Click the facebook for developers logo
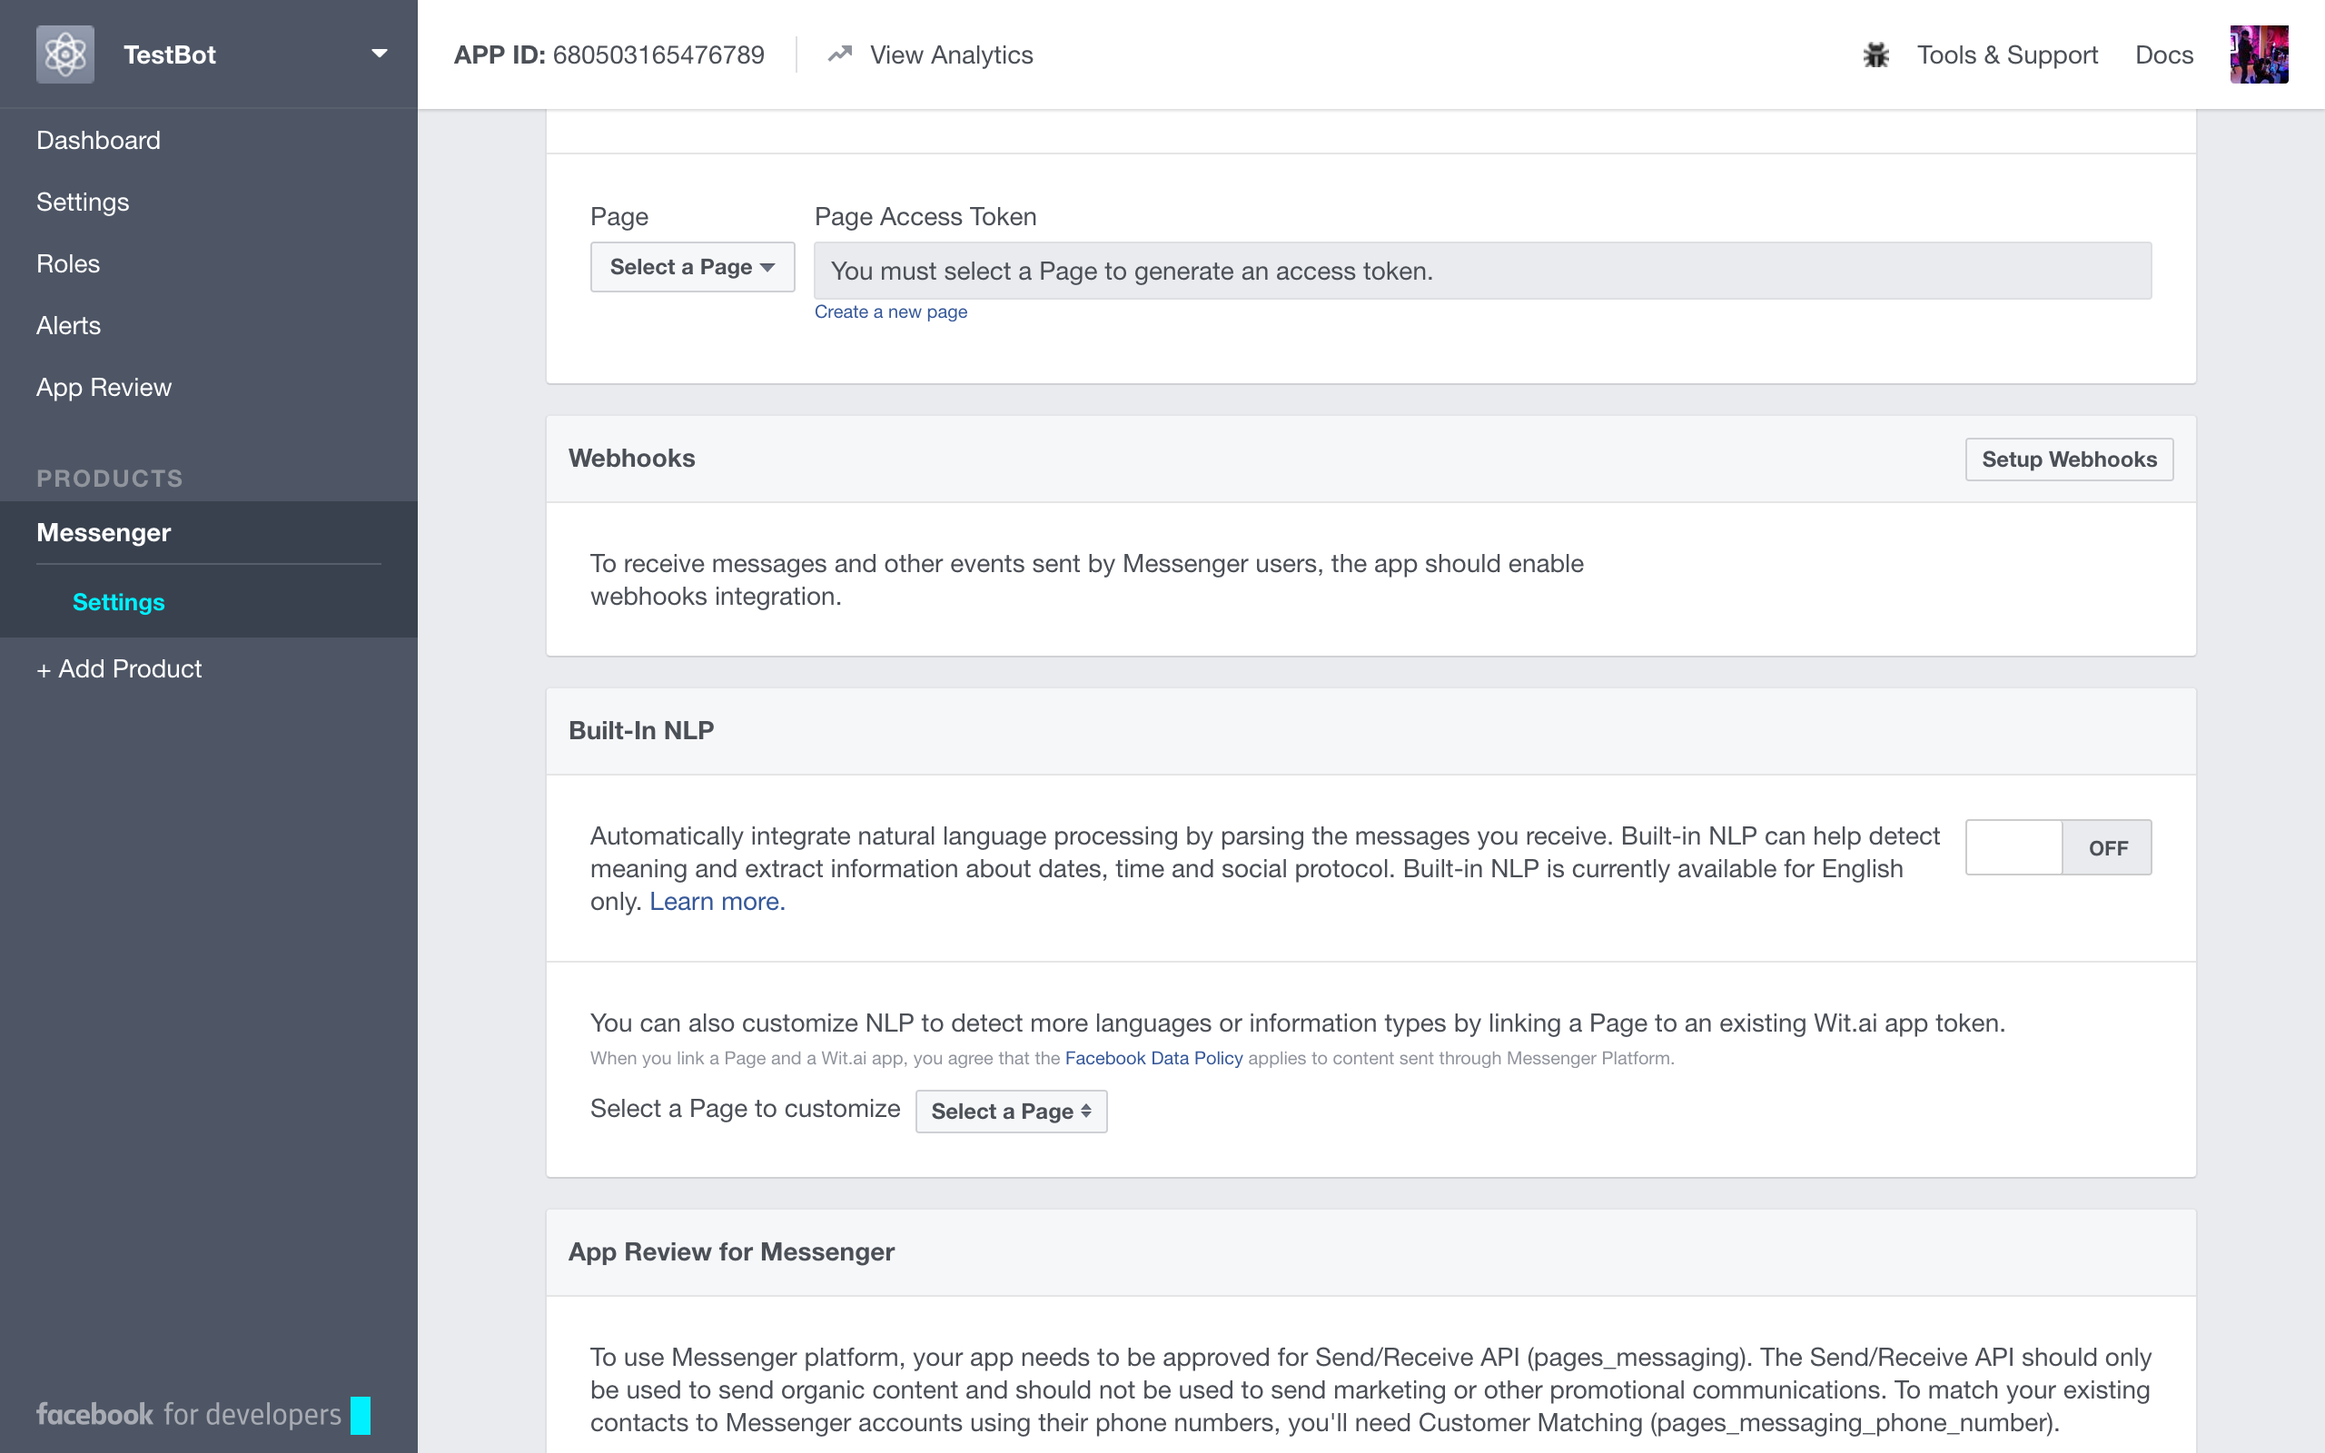2325x1453 pixels. 188,1415
